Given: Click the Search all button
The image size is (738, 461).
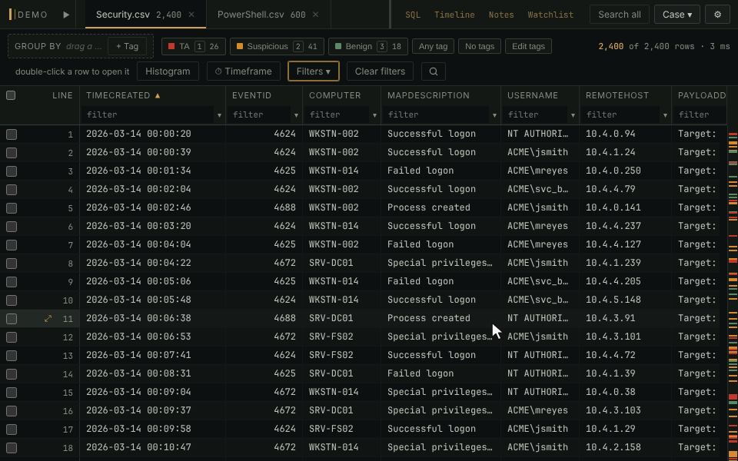Looking at the screenshot, I should [x=620, y=15].
